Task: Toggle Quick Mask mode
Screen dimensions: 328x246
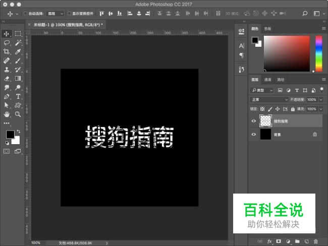Action: (x=7, y=151)
